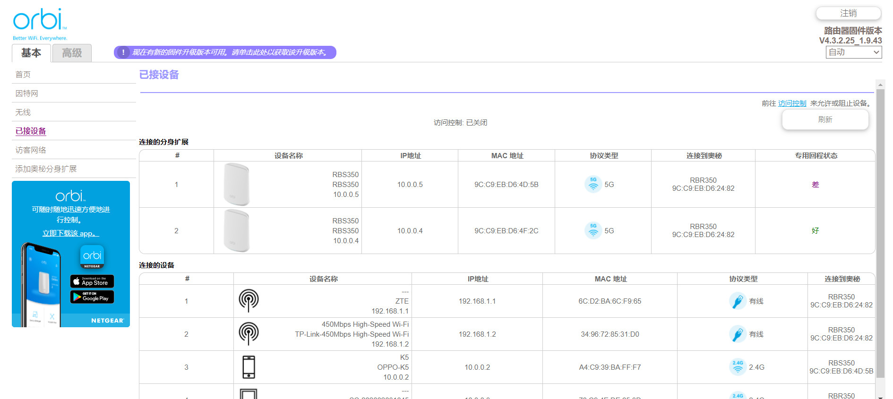Click the 注销 logout button
Viewport: 893px width, 399px height.
[x=849, y=13]
